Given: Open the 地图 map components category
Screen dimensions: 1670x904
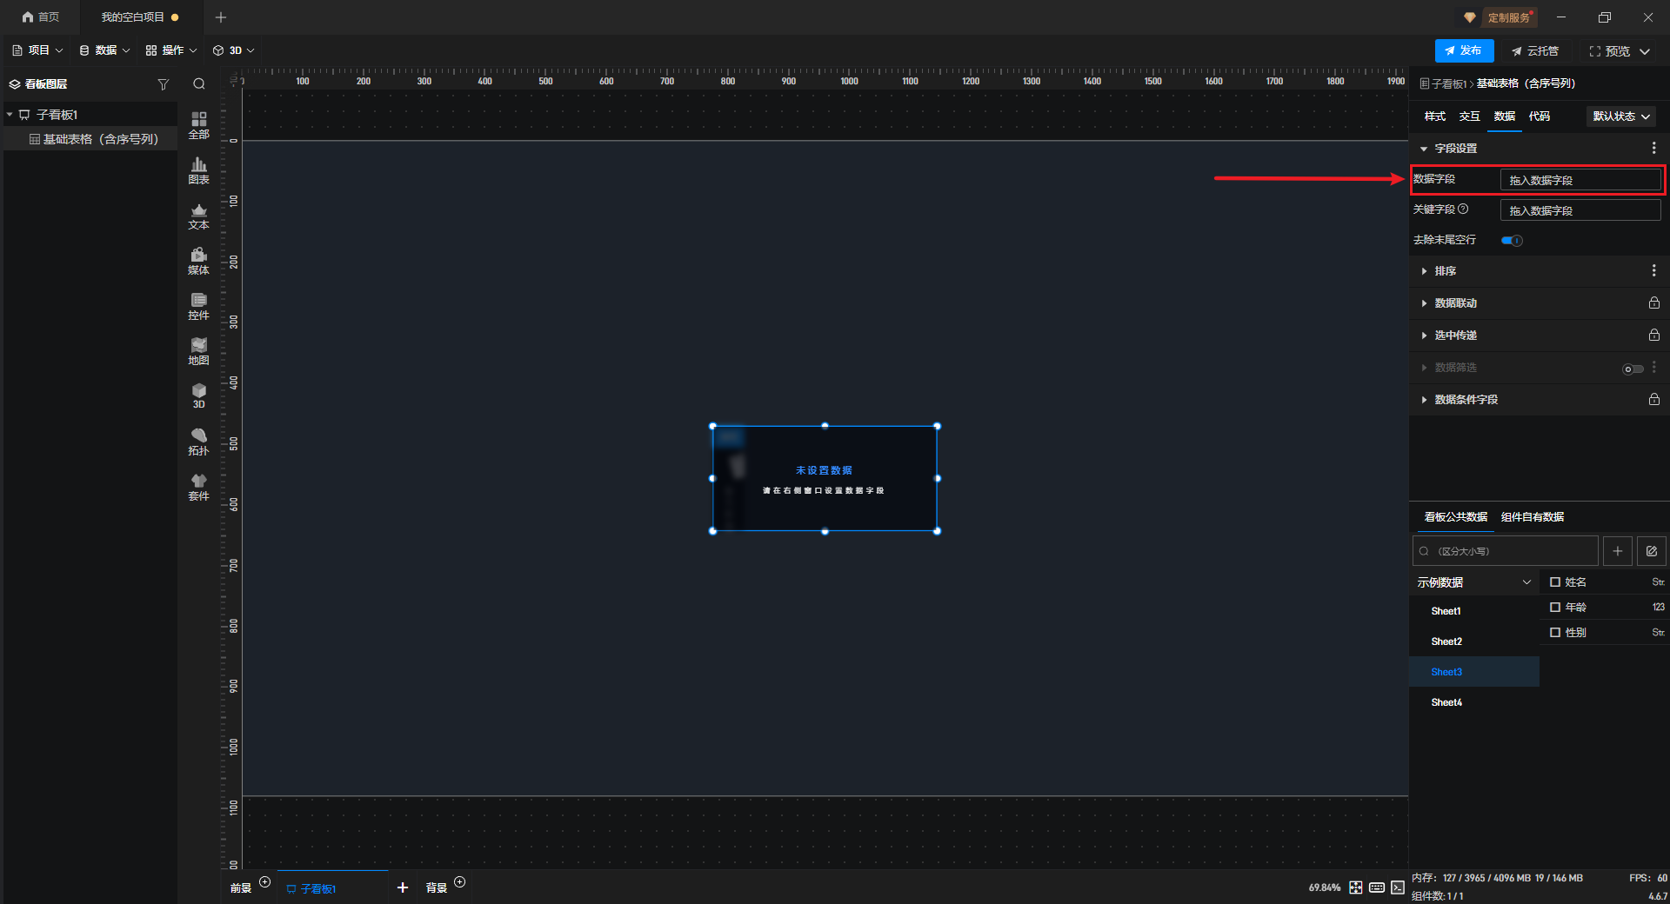Looking at the screenshot, I should [198, 351].
